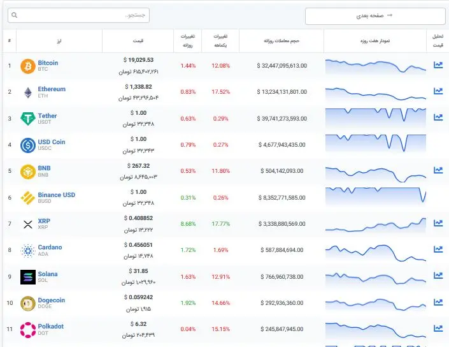Open the Tether link

point(47,115)
